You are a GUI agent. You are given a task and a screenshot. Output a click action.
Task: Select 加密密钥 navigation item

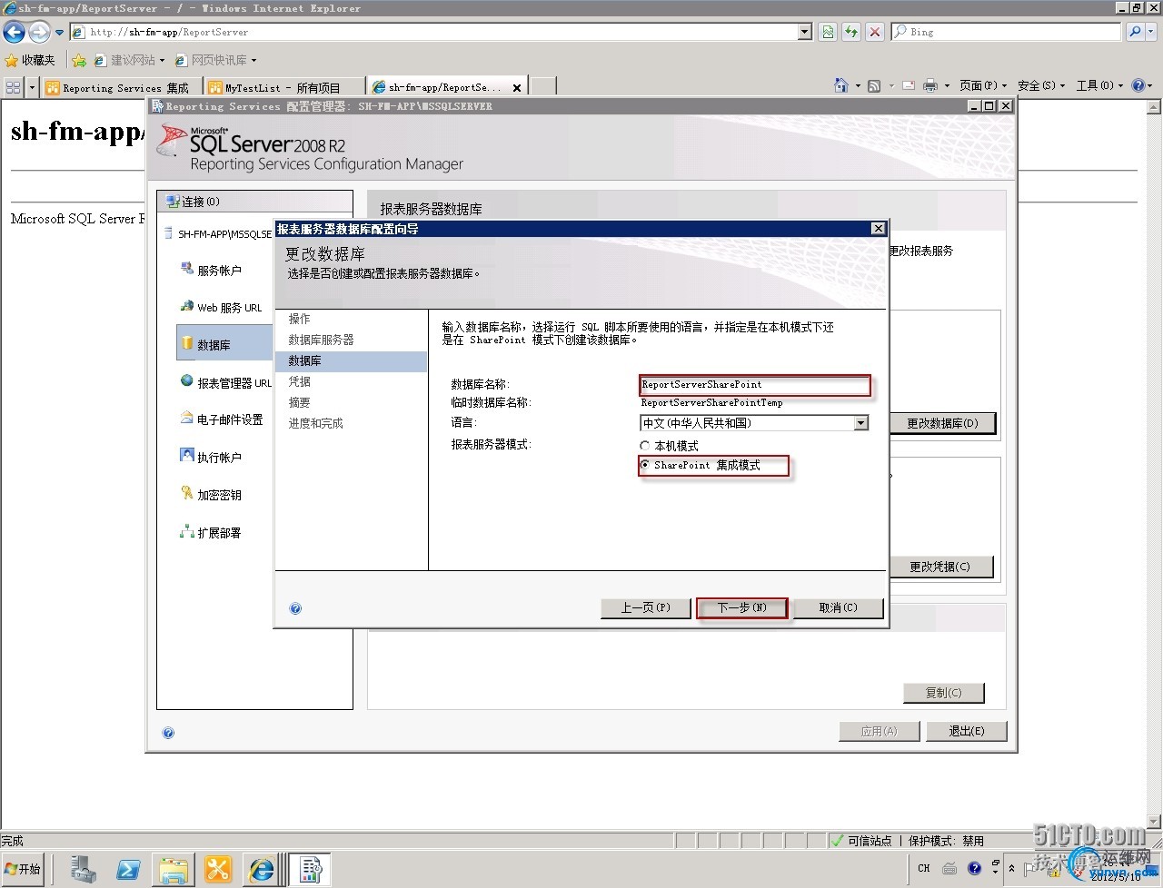(219, 495)
